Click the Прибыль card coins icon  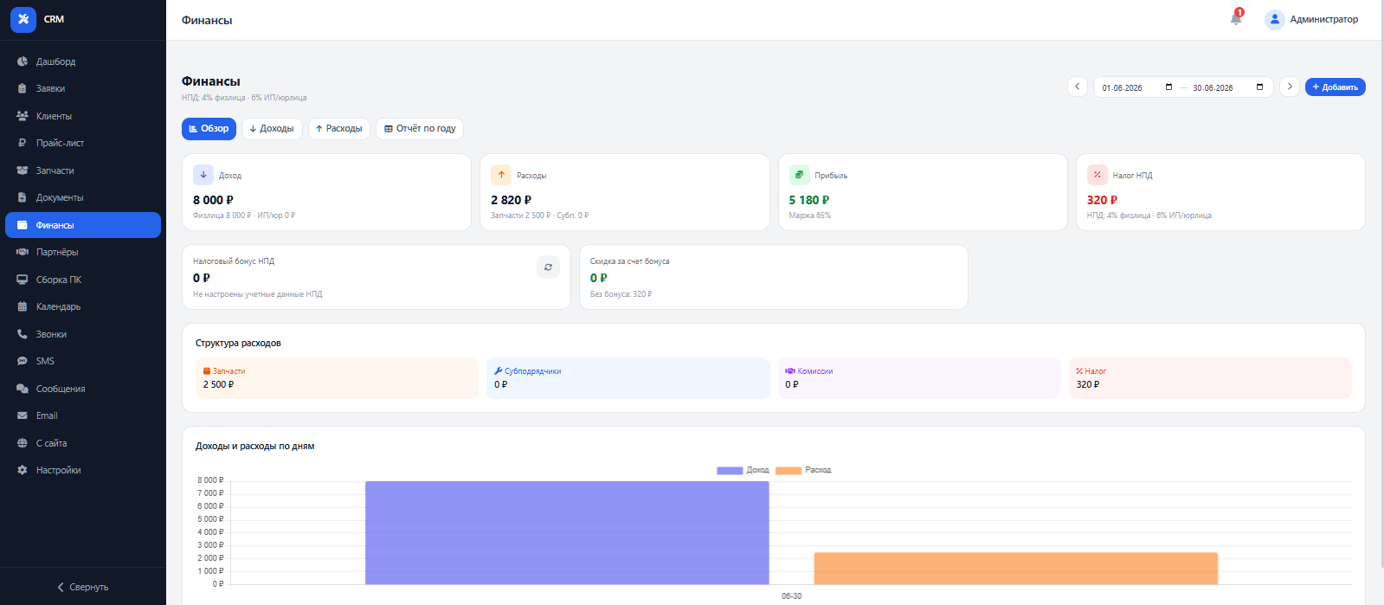pyautogui.click(x=799, y=175)
